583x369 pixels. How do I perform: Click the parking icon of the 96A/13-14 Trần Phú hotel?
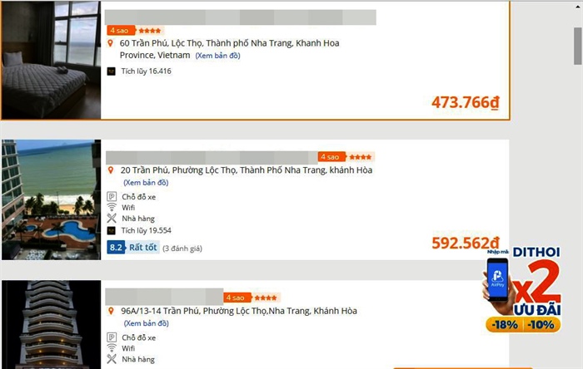112,337
